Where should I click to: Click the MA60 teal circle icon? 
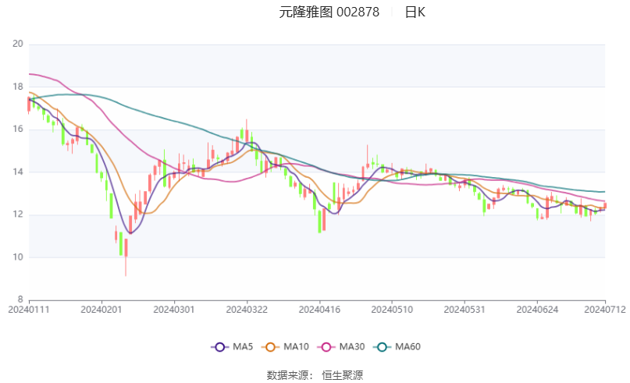coord(382,347)
